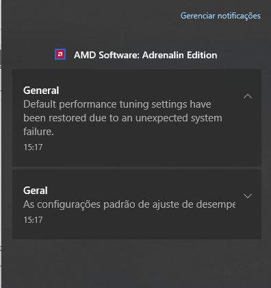Open the notification titled Geral

coord(137,204)
